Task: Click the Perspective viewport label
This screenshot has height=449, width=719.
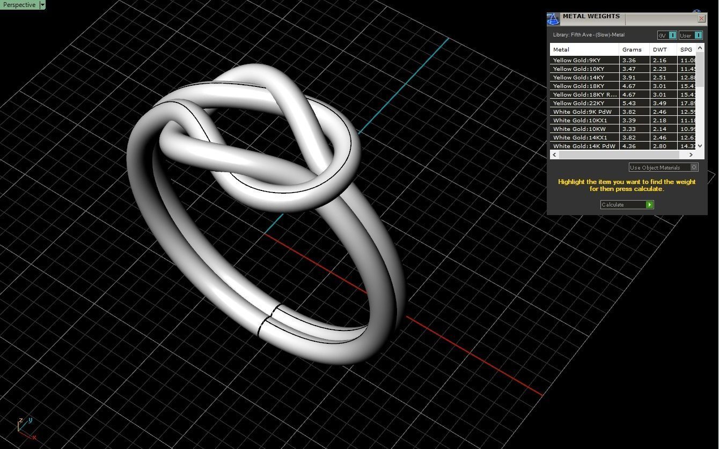Action: [x=20, y=5]
